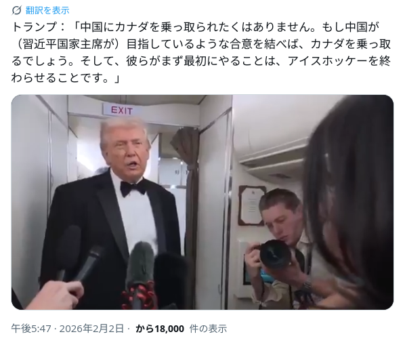Click the translate icon beside 翻訳を表示
The image size is (405, 347).
[16, 10]
